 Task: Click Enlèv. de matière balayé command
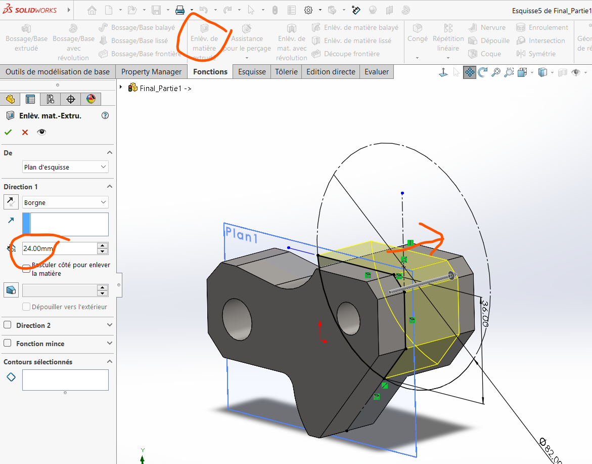(x=355, y=28)
